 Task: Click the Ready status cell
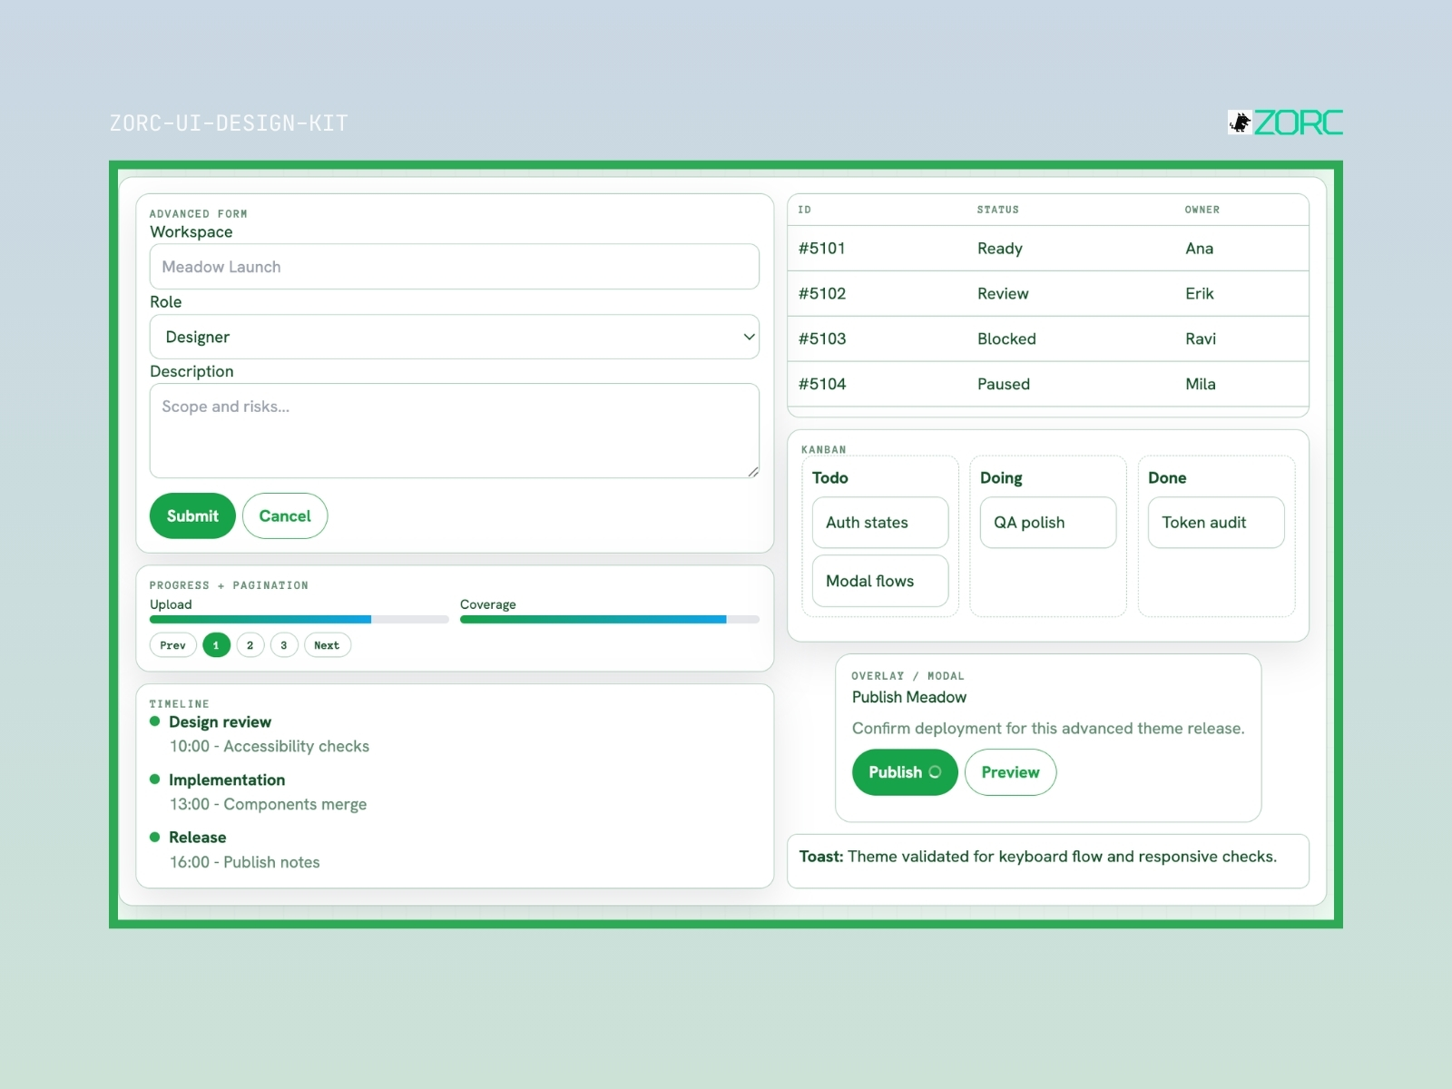pyautogui.click(x=1000, y=249)
